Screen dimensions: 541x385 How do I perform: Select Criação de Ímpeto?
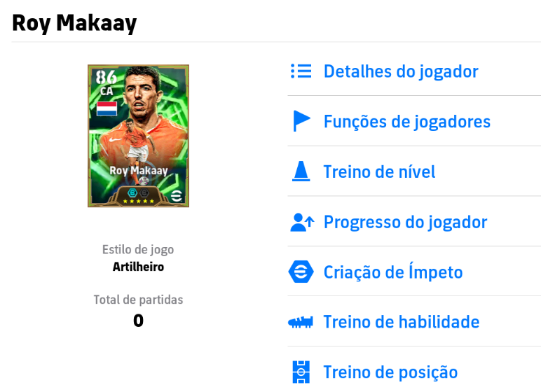coord(393,272)
